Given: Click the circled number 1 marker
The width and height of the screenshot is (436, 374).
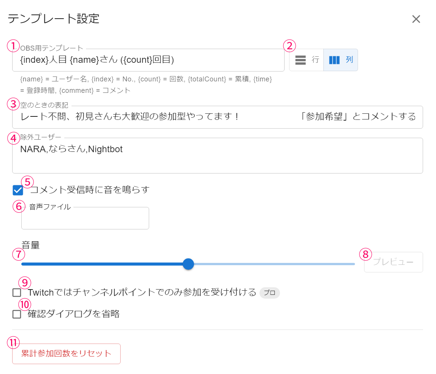Looking at the screenshot, I should point(13,46).
